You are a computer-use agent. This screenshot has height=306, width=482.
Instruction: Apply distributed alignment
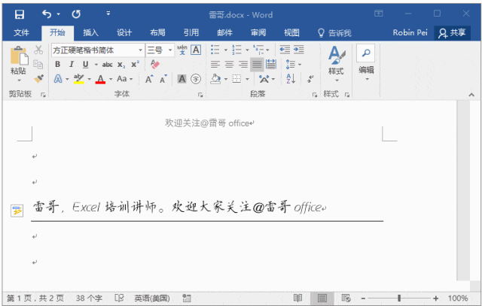coord(271,64)
